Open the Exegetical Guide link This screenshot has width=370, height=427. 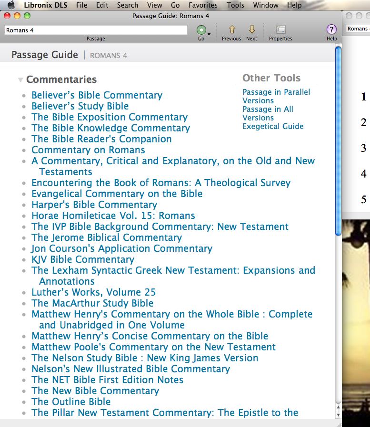(x=273, y=126)
